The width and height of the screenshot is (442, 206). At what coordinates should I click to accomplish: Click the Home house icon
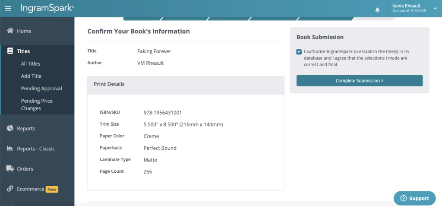tap(10, 31)
